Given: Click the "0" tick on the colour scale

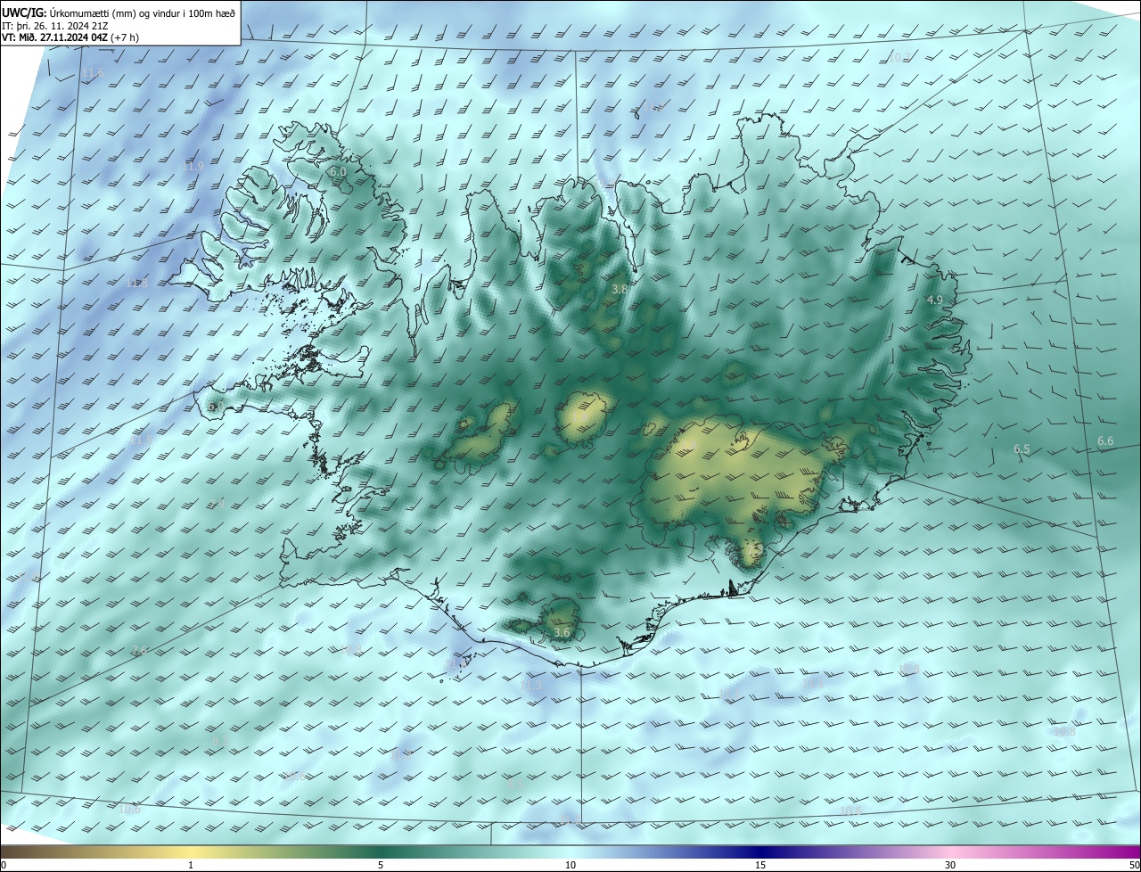Looking at the screenshot, I should [4, 865].
